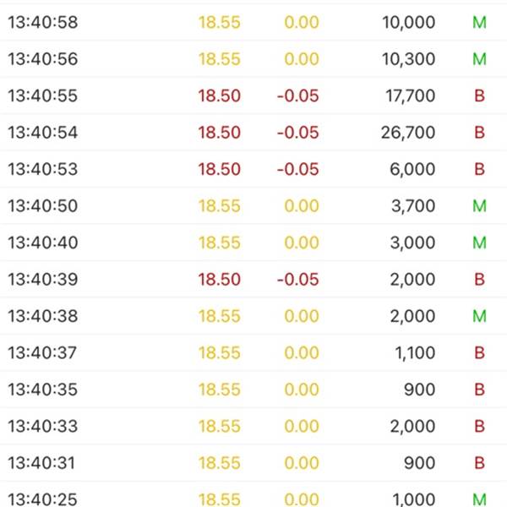Click the 0.00 change at 13:40:50
The image size is (507, 507).
point(302,206)
